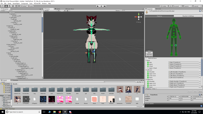Image resolution: width=203 pixels, height=114 pixels.
Task: Open the Account dropdown
Action: tap(178, 6)
